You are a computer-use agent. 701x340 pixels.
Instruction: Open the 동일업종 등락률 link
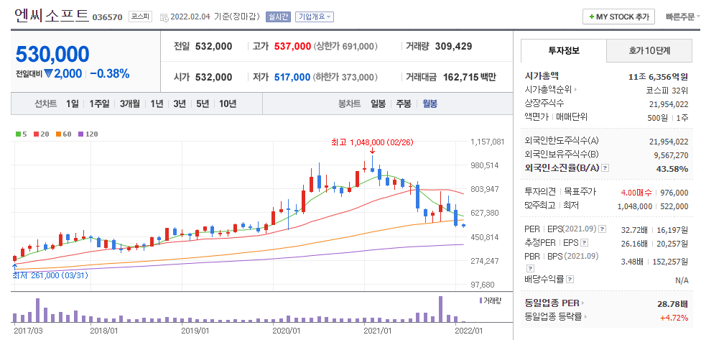[553, 317]
